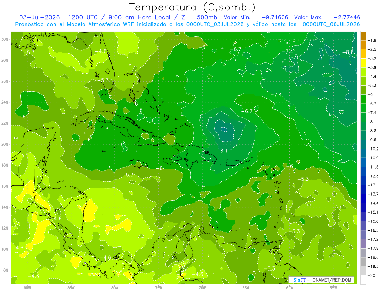
Task: Click the 'Valor Min. = -9.71606' readout
Action: 256,17
